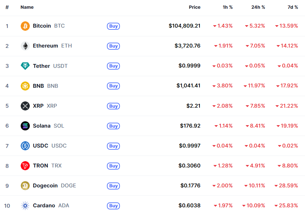The height and width of the screenshot is (215, 305).
Task: Click the XRP logo icon
Action: [x=25, y=106]
